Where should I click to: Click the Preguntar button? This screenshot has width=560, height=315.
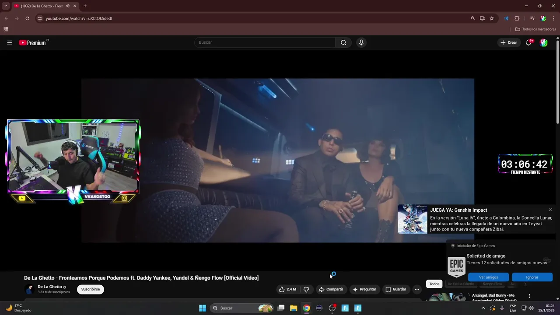click(364, 289)
